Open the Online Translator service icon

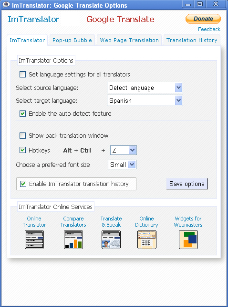coord(34,240)
